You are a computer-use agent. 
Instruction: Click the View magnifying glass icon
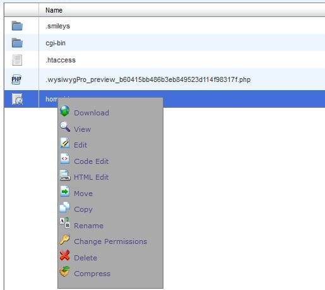tap(65, 127)
